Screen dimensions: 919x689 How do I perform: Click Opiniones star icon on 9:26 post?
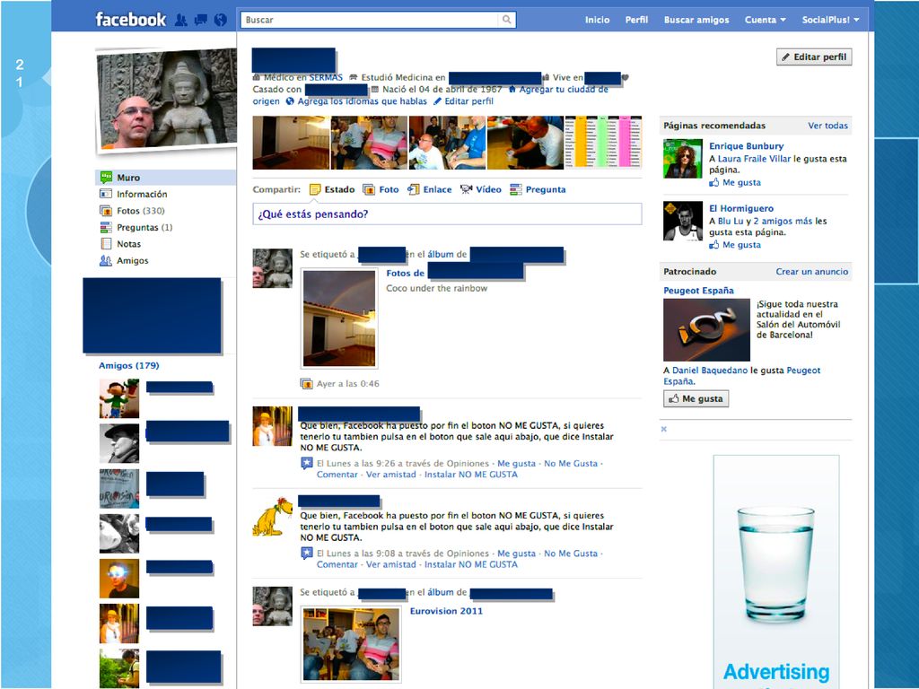pyautogui.click(x=307, y=464)
